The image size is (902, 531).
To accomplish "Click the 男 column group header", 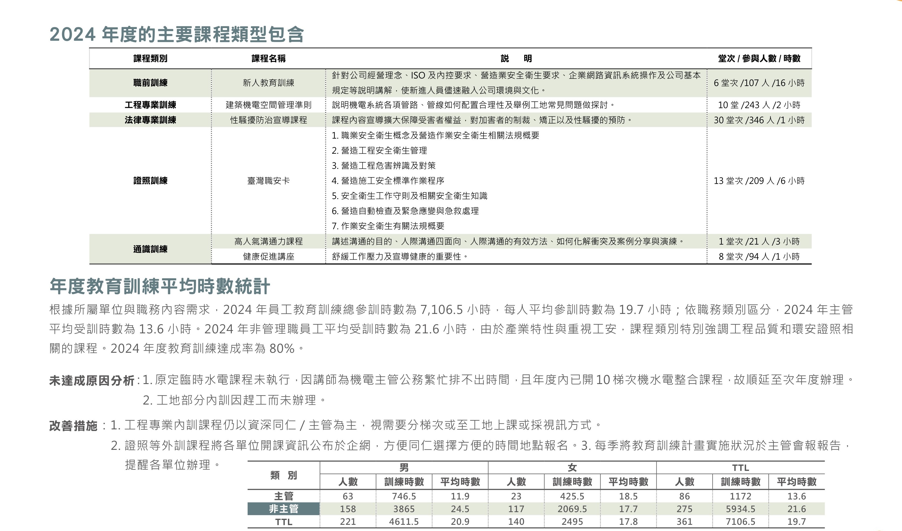I will pos(404,468).
